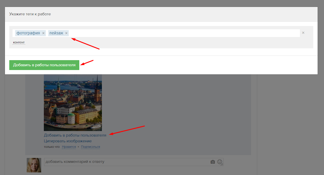Open the city photo thumbnail

pyautogui.click(x=73, y=103)
